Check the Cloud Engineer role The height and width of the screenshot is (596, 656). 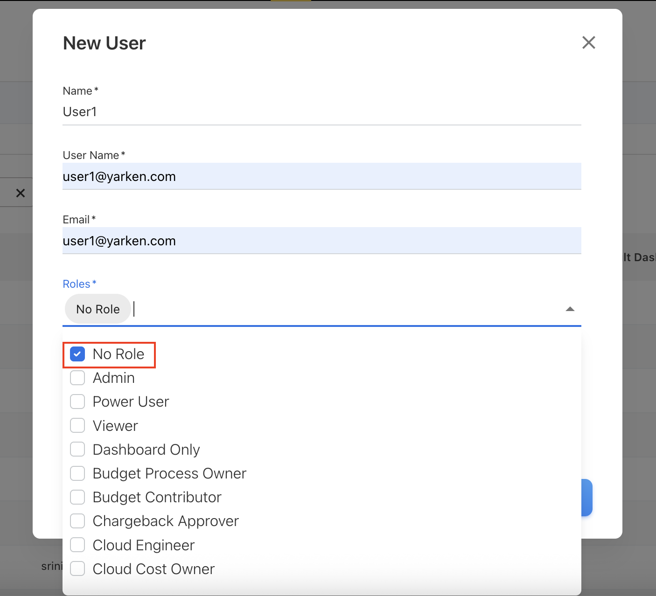click(x=77, y=545)
